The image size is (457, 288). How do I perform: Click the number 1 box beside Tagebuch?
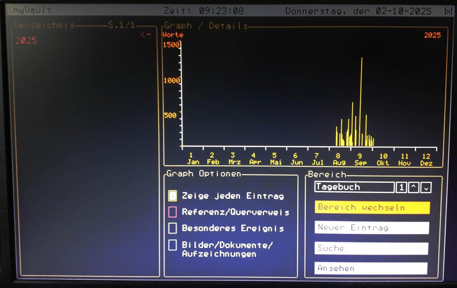click(x=401, y=188)
